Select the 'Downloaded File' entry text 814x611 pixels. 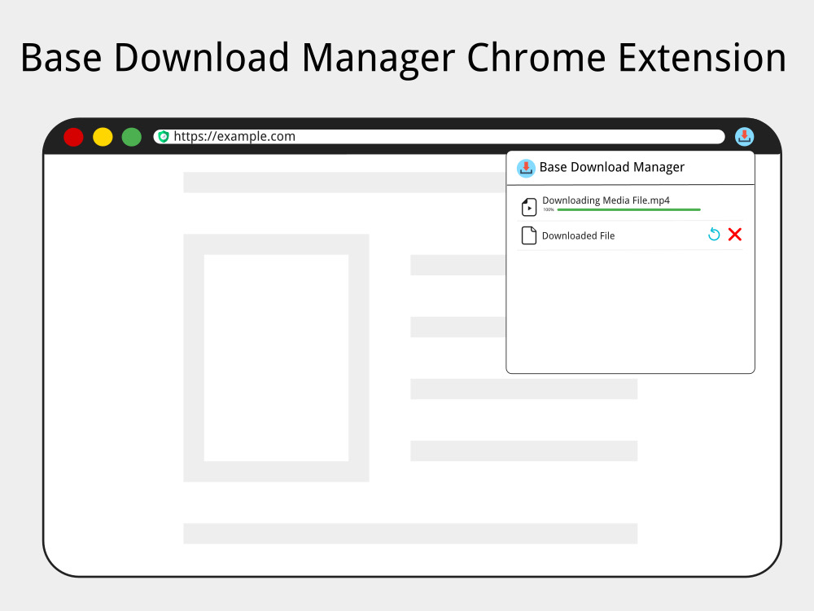tap(578, 236)
